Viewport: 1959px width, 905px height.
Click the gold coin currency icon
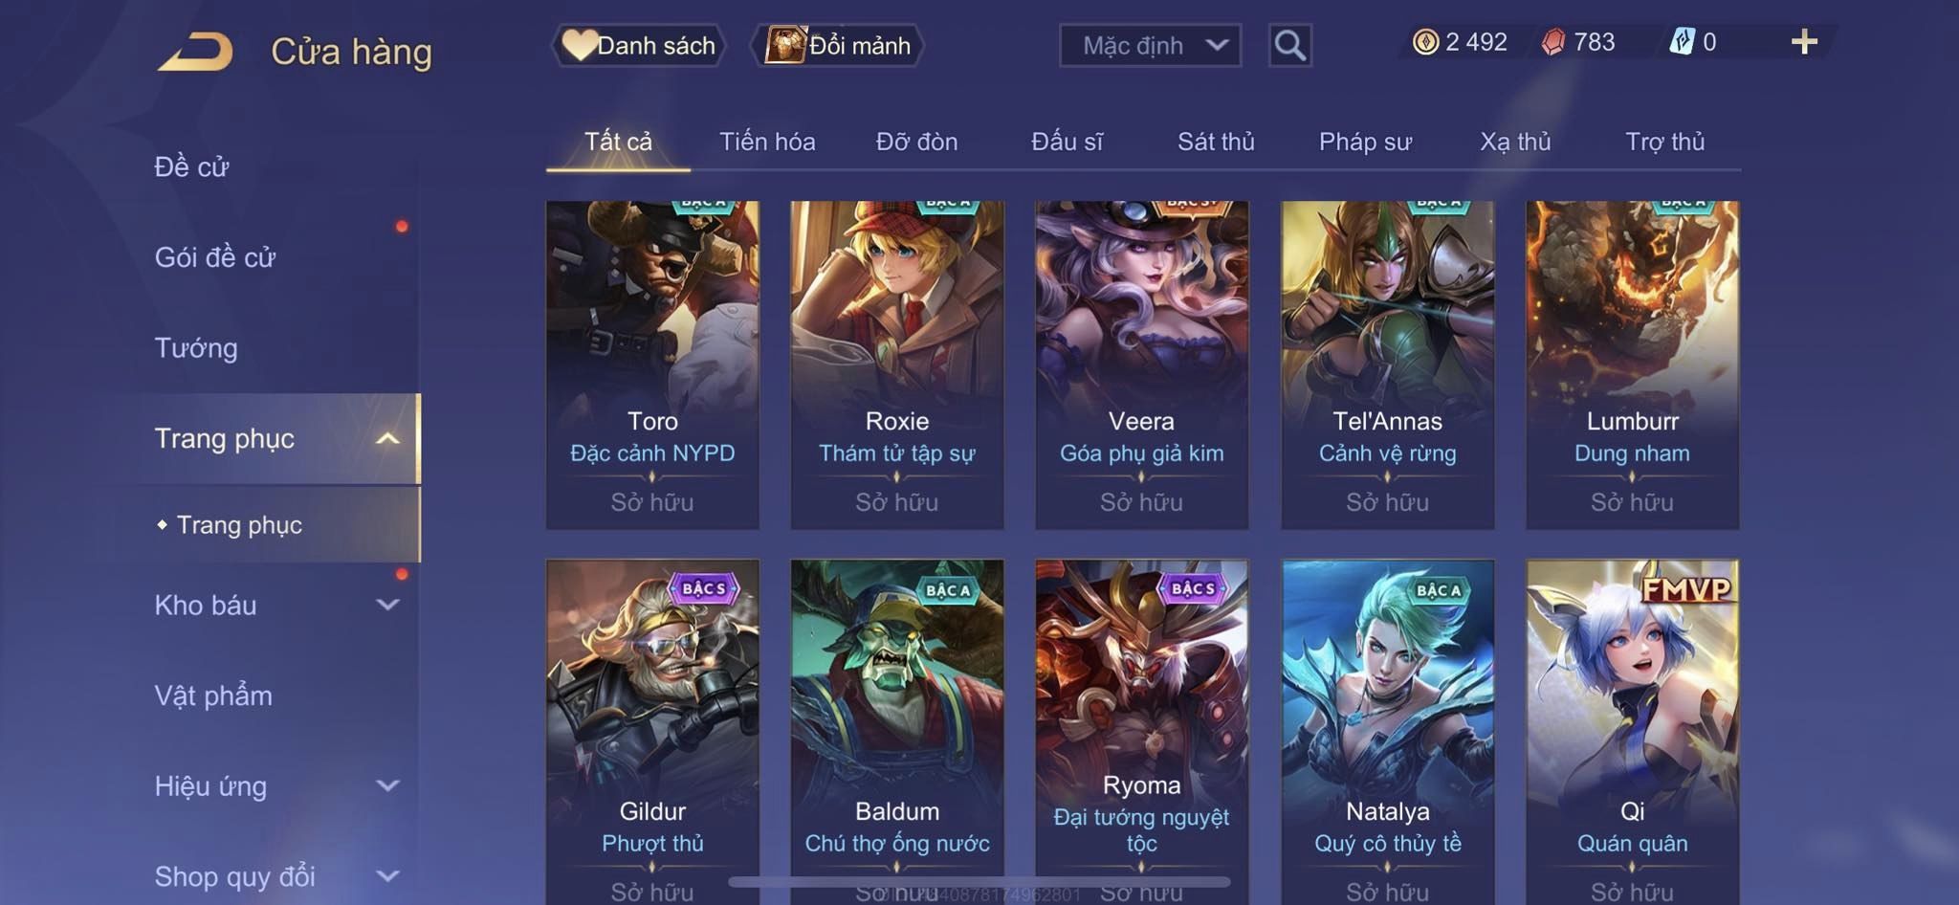(x=1425, y=42)
